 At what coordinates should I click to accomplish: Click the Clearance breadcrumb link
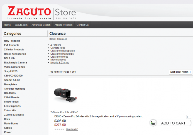click(x=62, y=39)
